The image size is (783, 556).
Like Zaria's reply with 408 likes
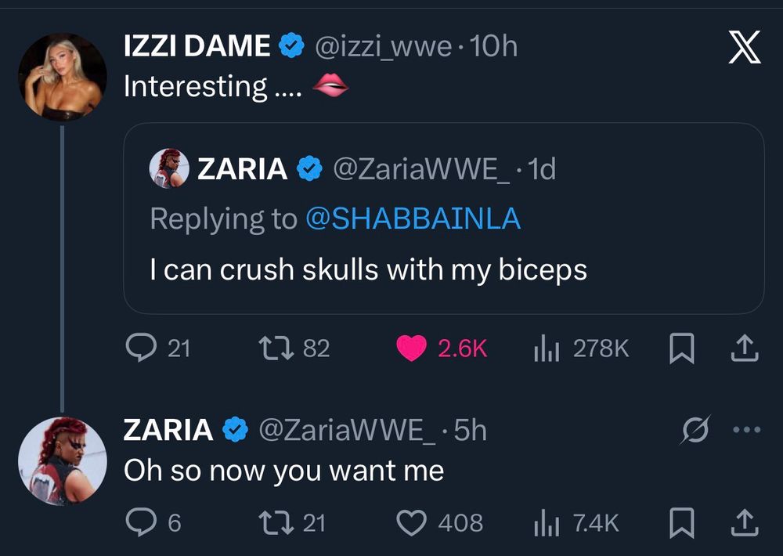pyautogui.click(x=412, y=522)
